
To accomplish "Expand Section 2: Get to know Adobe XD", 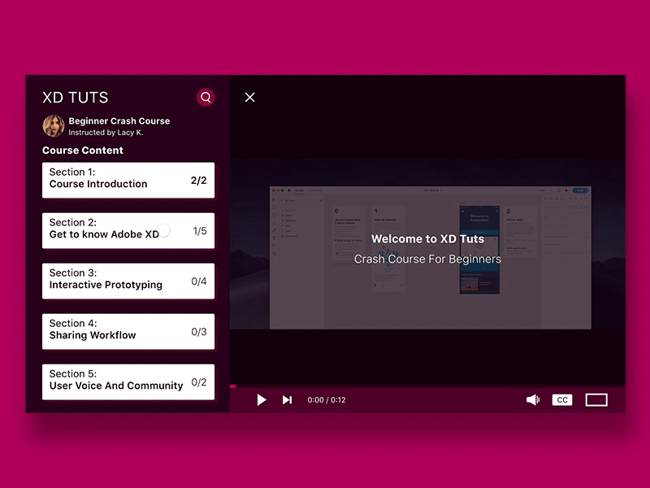I will click(128, 229).
